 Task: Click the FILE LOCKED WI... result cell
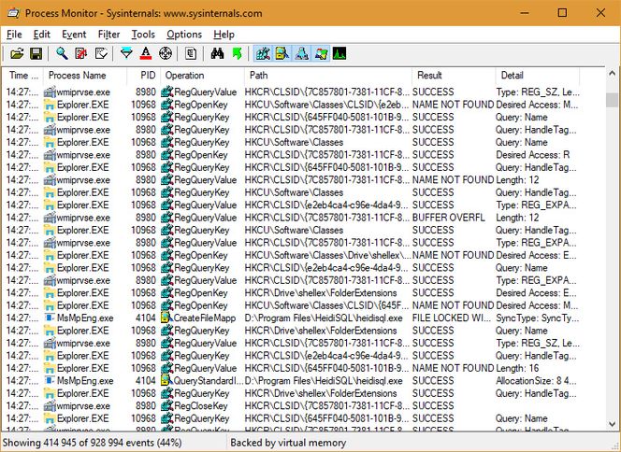click(x=451, y=318)
